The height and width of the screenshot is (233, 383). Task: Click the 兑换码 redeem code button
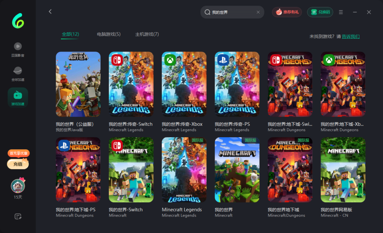point(320,12)
